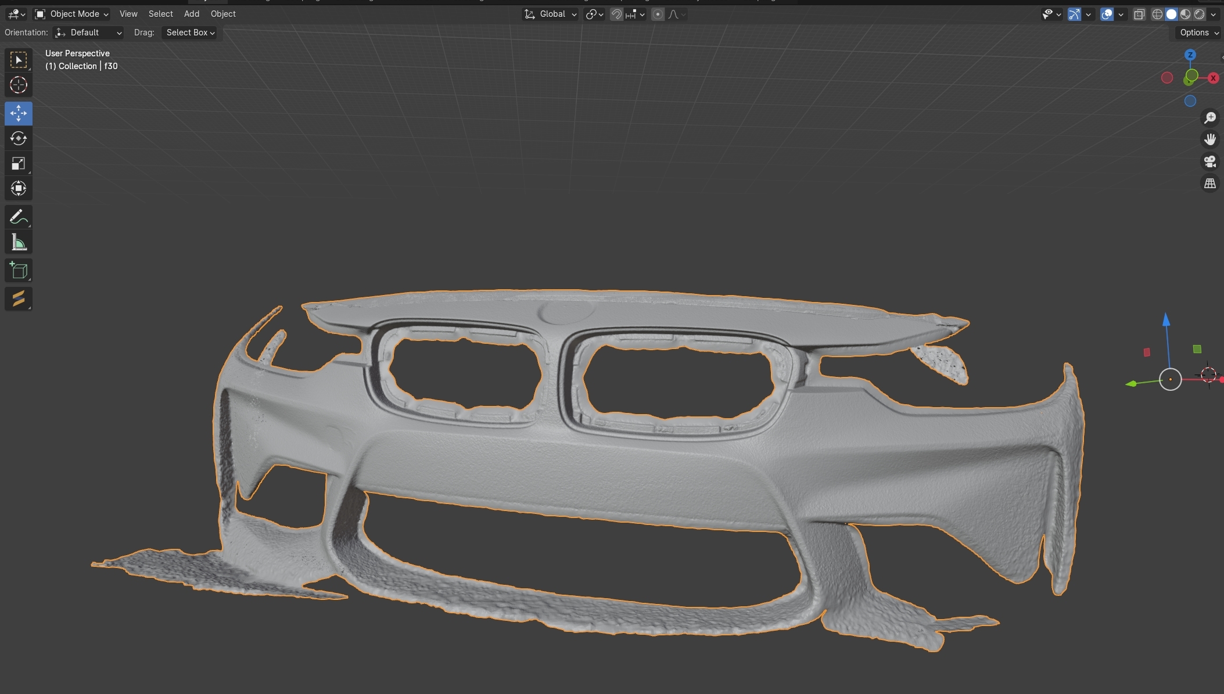This screenshot has height=694, width=1224.
Task: Select the Annotate pencil tool
Action: [19, 217]
